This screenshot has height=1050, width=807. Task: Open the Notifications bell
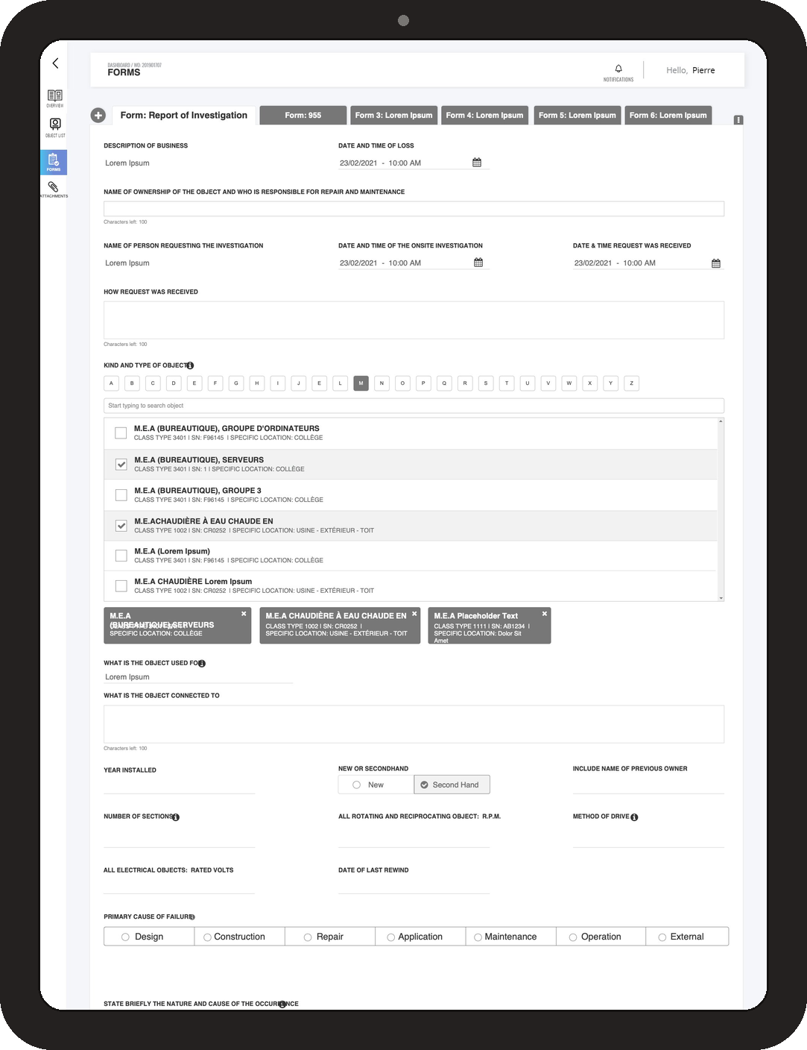pyautogui.click(x=618, y=72)
